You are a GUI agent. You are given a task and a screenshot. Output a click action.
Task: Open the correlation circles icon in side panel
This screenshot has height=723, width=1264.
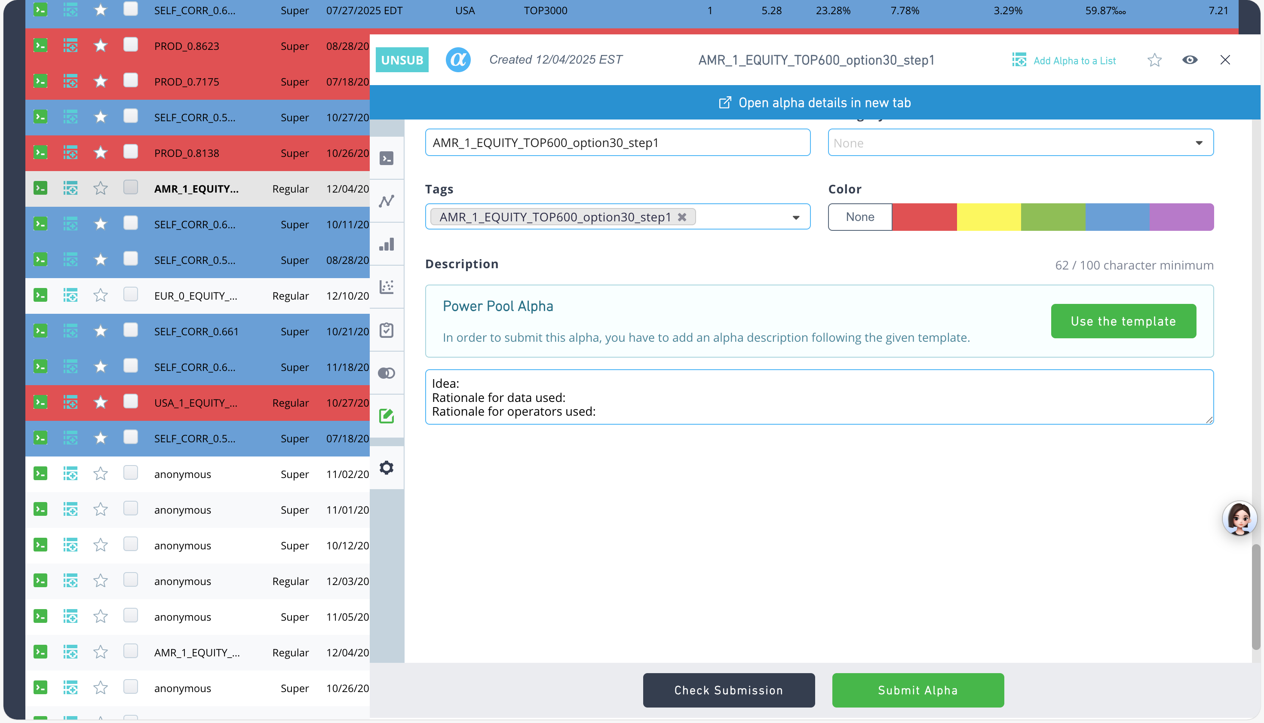click(x=387, y=373)
